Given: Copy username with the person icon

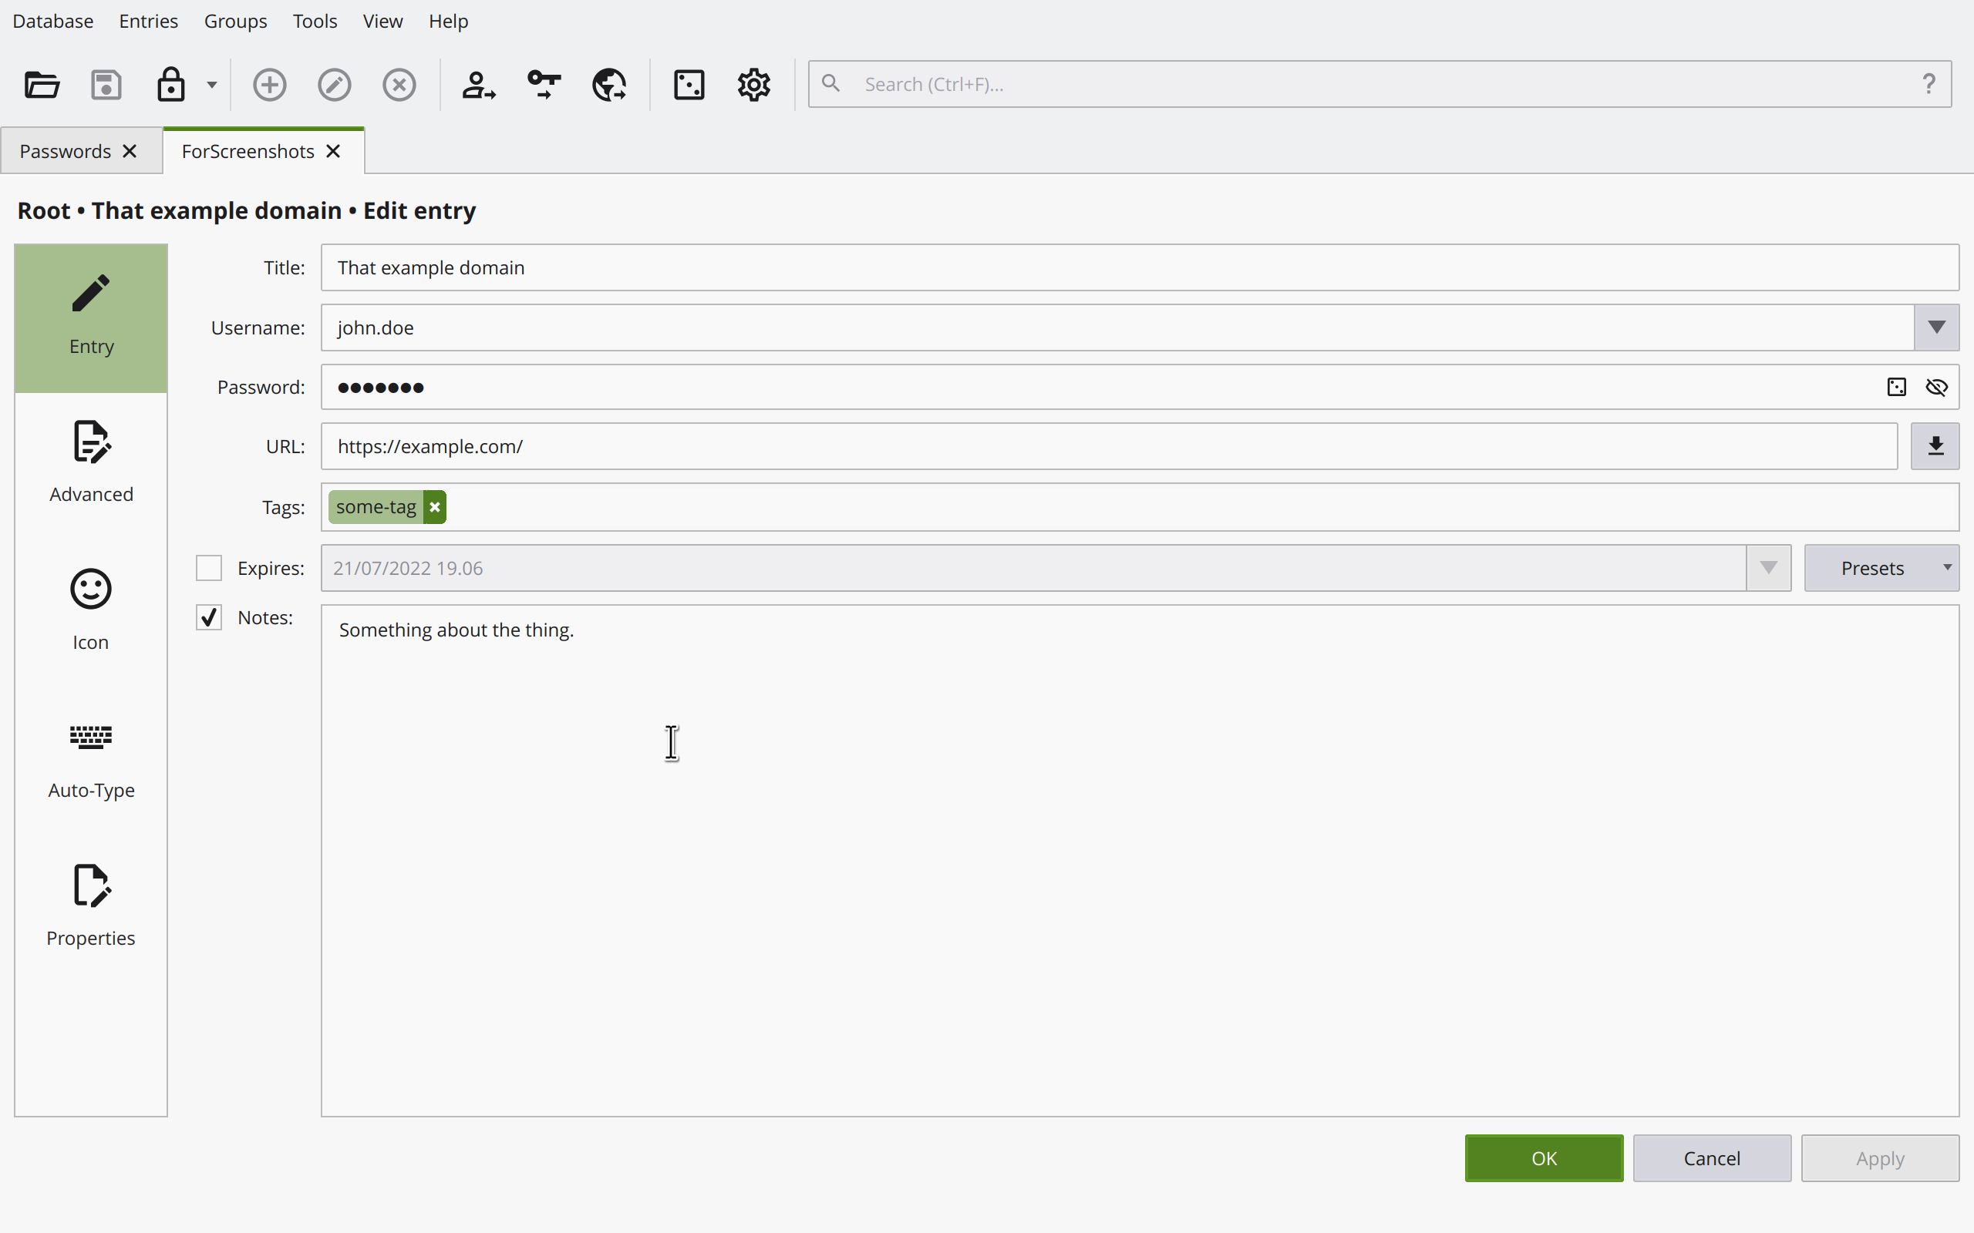Looking at the screenshot, I should pyautogui.click(x=478, y=84).
